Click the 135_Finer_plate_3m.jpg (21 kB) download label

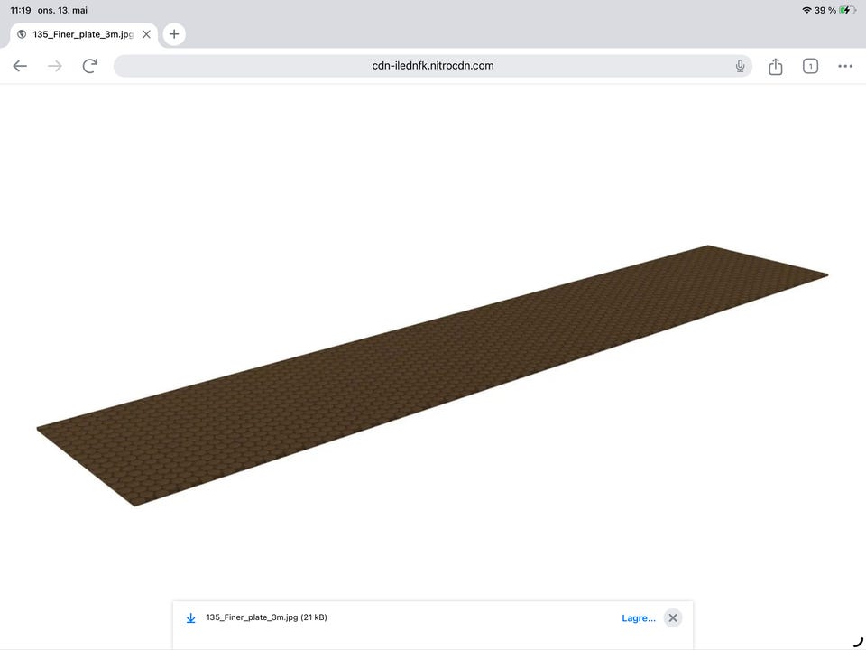pos(266,617)
